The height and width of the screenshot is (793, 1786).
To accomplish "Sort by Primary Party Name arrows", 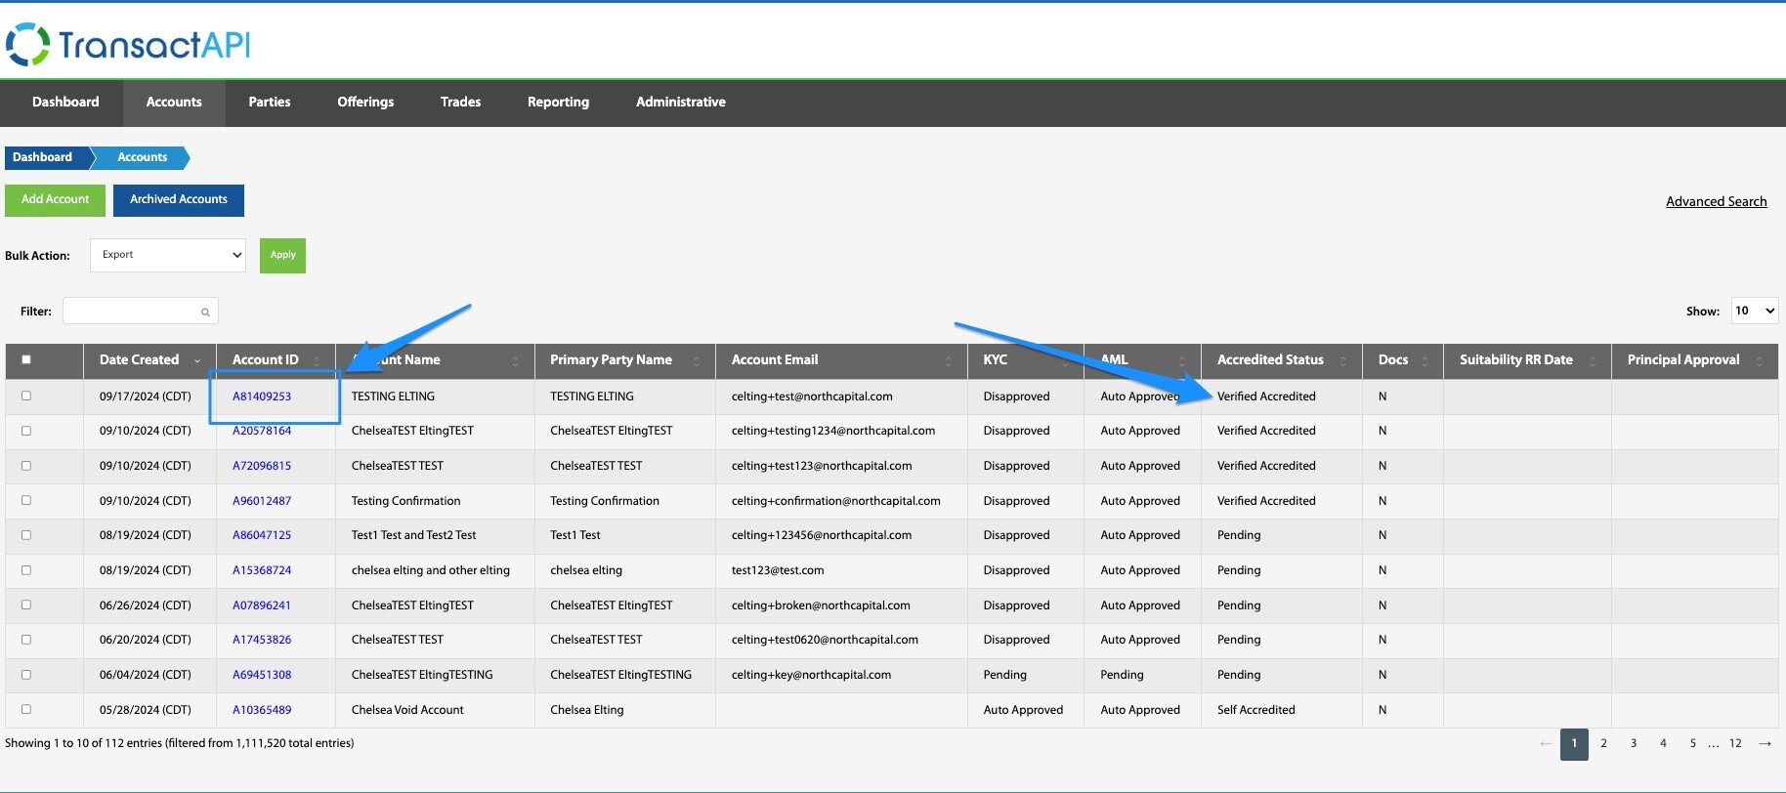I will point(696,361).
